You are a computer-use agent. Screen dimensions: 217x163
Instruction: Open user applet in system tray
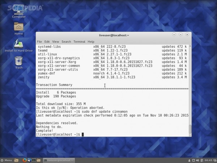(x=189, y=160)
